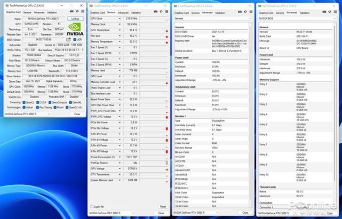342x219 pixels.
Task: Switch to Graphics Card tab in Sensors window
Action: [97, 13]
